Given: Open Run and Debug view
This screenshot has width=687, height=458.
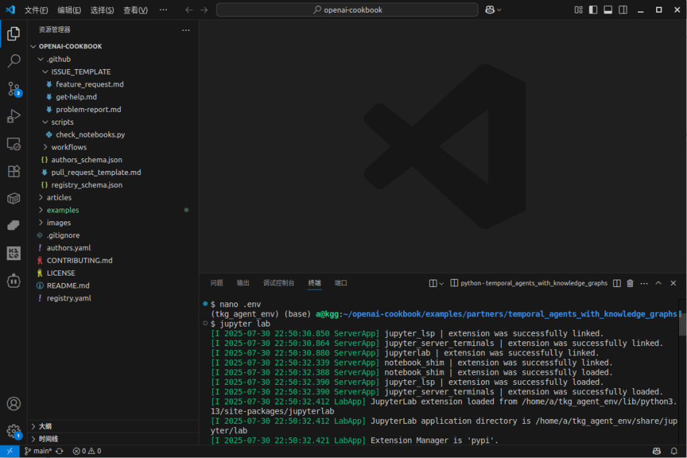Looking at the screenshot, I should click(x=13, y=117).
